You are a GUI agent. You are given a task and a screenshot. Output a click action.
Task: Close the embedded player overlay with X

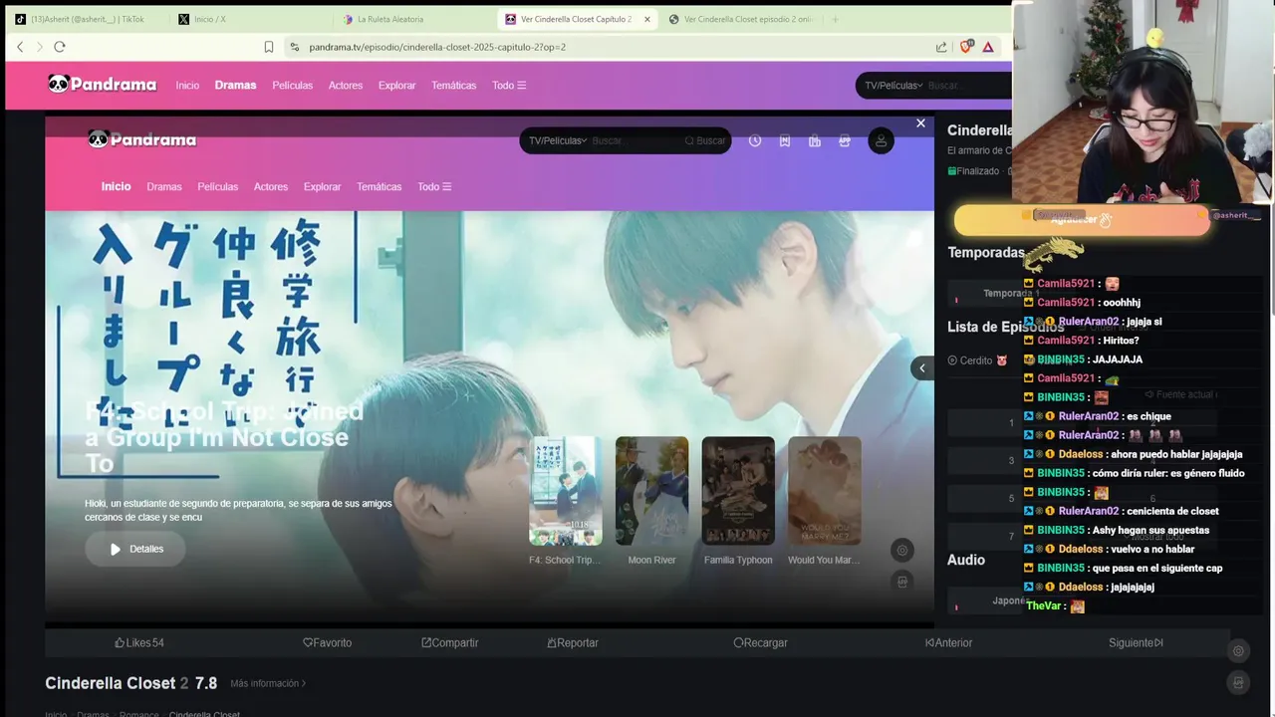[920, 123]
